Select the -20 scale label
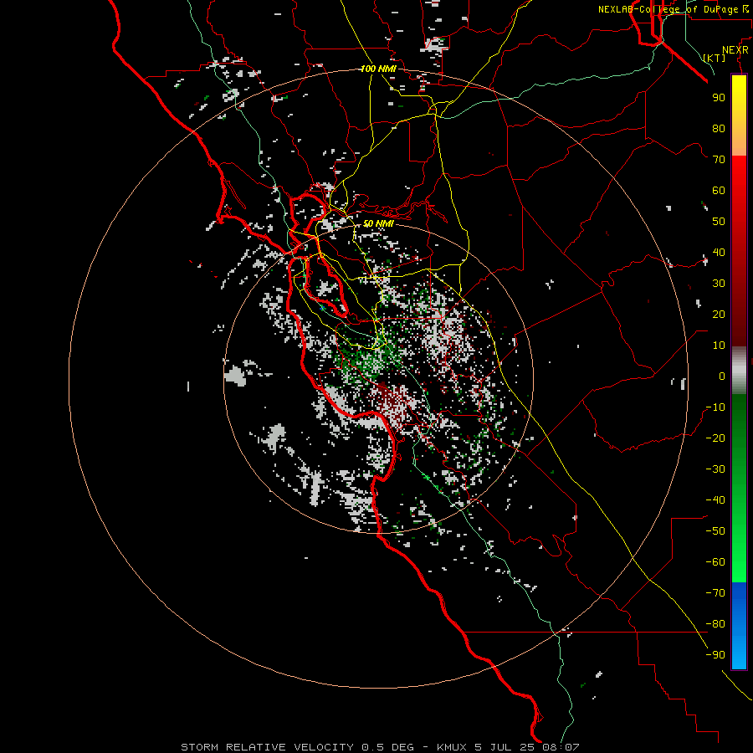Viewport: 753px width, 753px height. (x=715, y=438)
